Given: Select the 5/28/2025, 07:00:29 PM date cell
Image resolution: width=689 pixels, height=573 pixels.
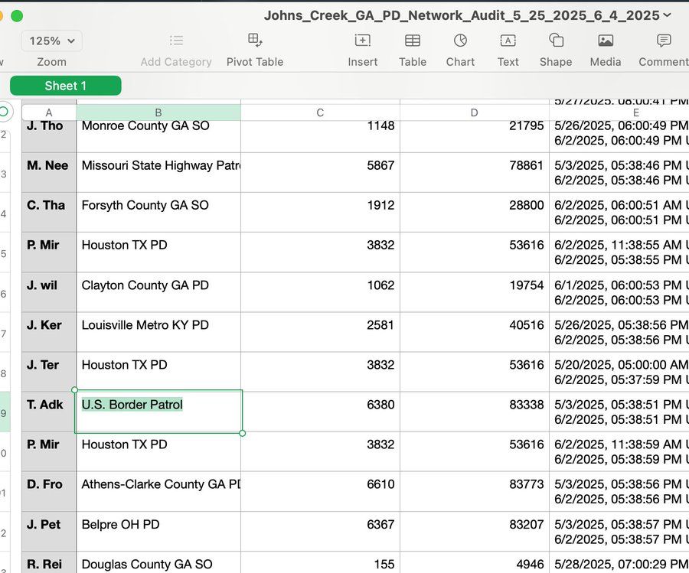Looking at the screenshot, I should 619,562.
